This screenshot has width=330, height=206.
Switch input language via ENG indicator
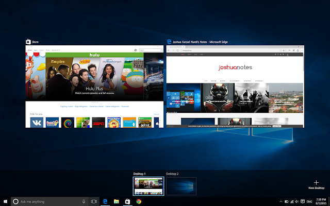(x=309, y=201)
